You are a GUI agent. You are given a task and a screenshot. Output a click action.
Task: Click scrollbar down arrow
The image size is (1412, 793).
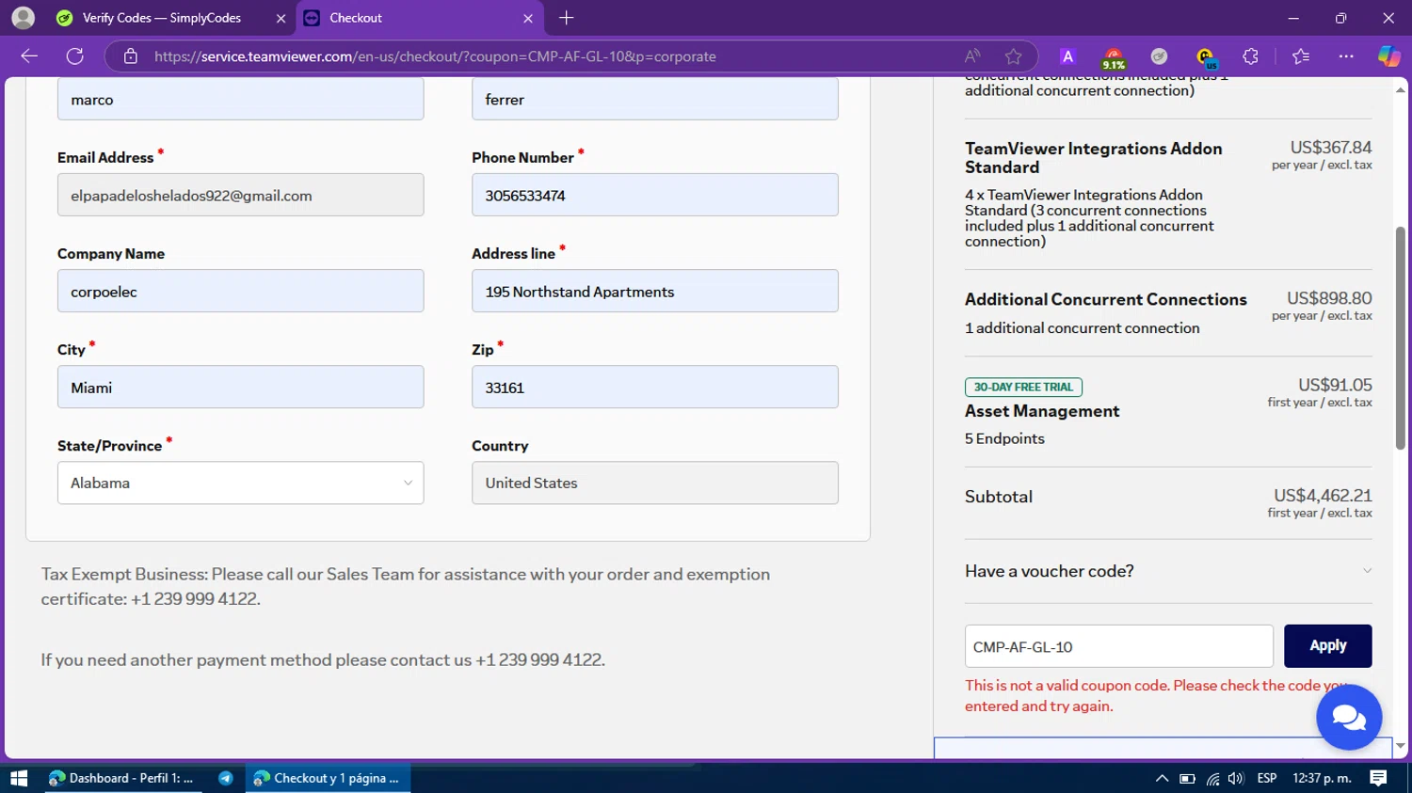tap(1401, 746)
